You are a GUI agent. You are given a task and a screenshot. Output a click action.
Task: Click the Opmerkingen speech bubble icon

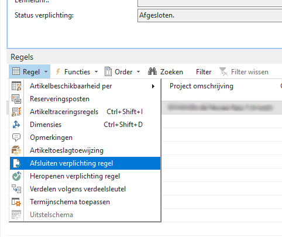16,138
